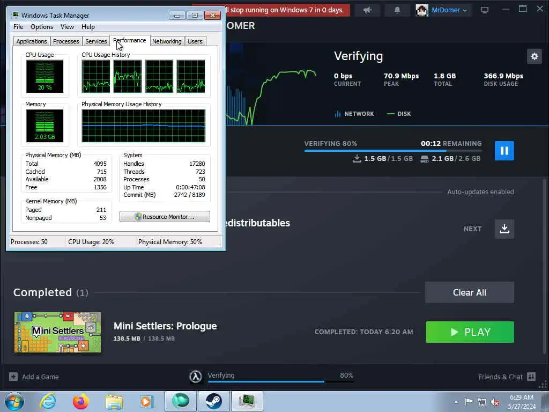Launch Internet Explorer from the taskbar
549x412 pixels.
coord(48,401)
